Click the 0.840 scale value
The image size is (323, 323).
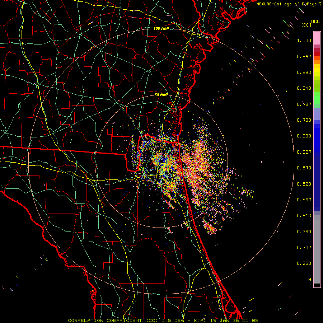[x=304, y=88]
